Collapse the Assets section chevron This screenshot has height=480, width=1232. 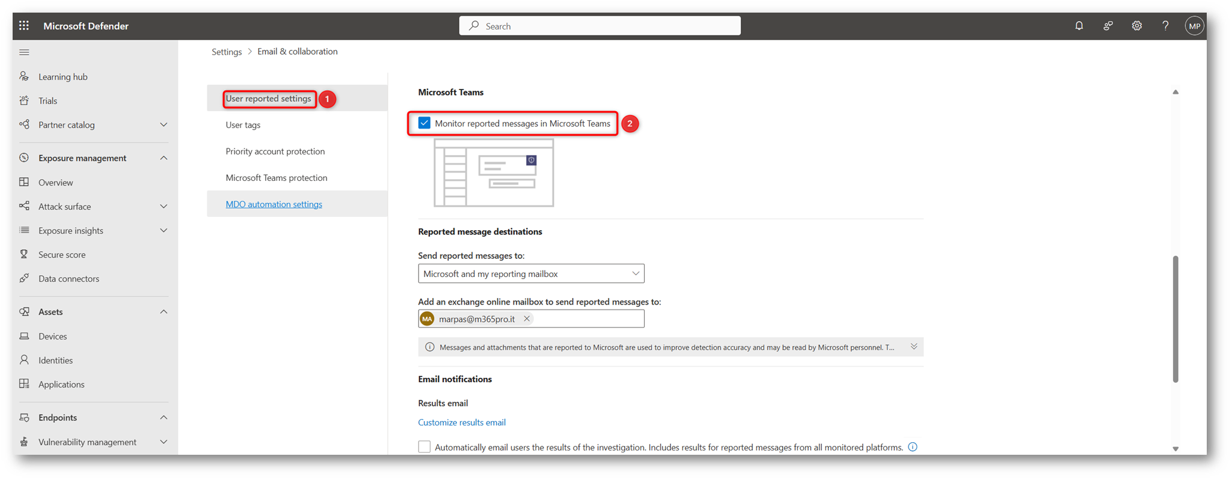click(x=164, y=311)
